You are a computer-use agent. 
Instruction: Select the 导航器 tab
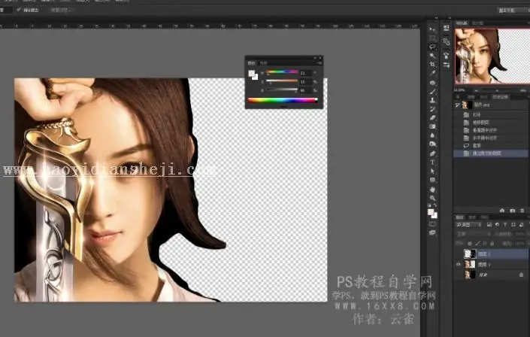[x=462, y=23]
